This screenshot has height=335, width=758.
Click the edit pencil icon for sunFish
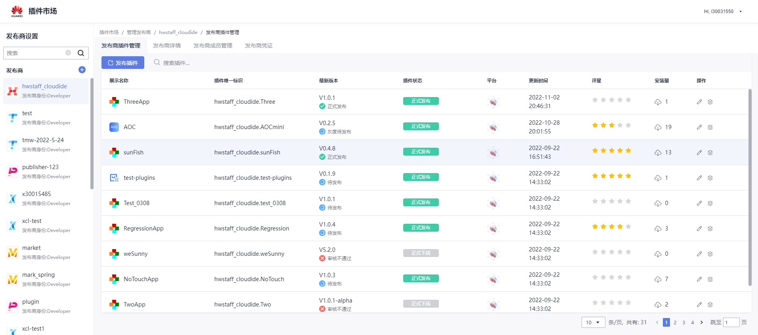click(699, 152)
